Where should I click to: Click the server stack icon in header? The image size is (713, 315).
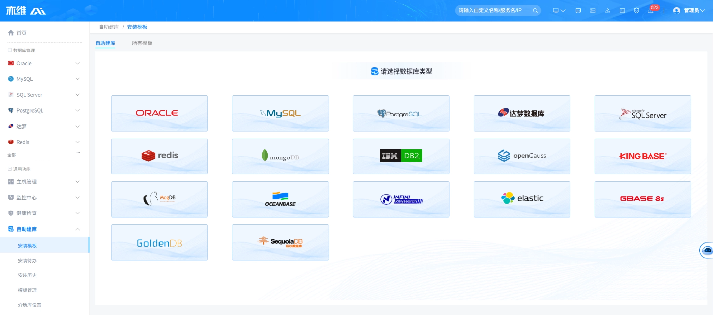point(593,11)
